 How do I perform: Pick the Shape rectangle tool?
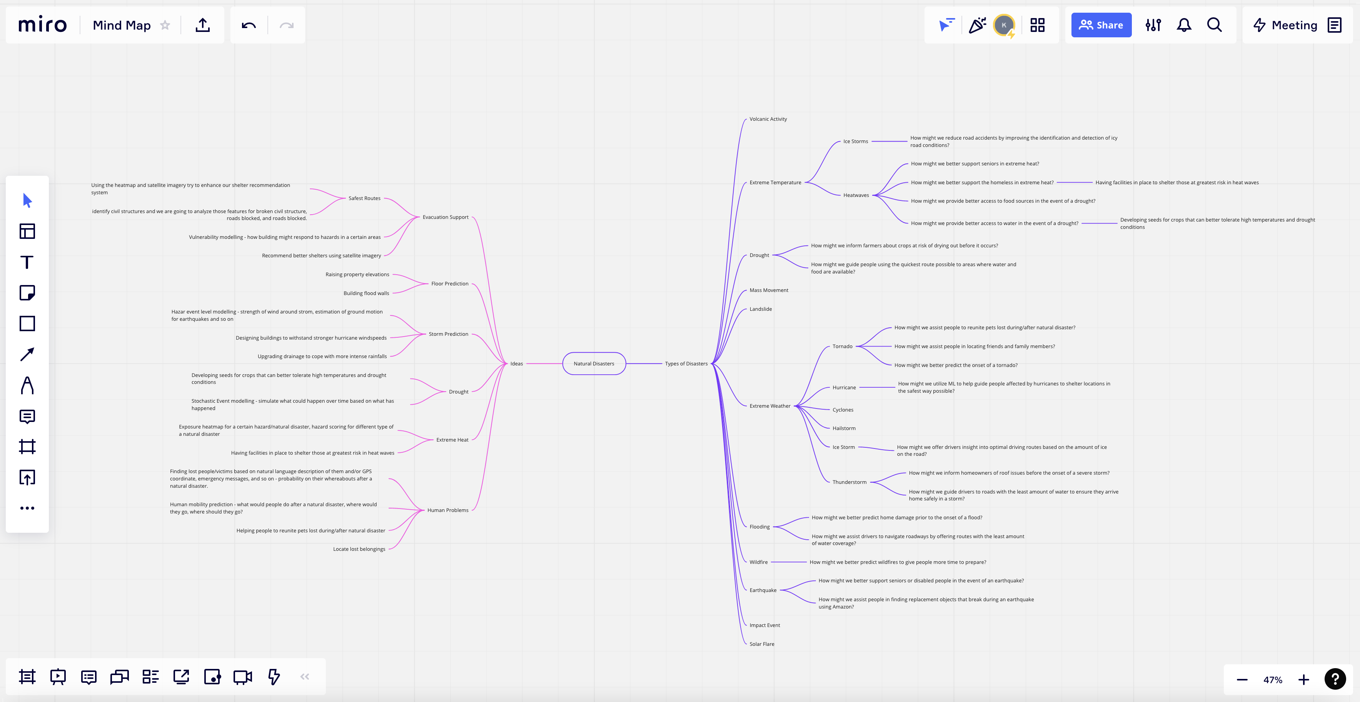tap(27, 323)
